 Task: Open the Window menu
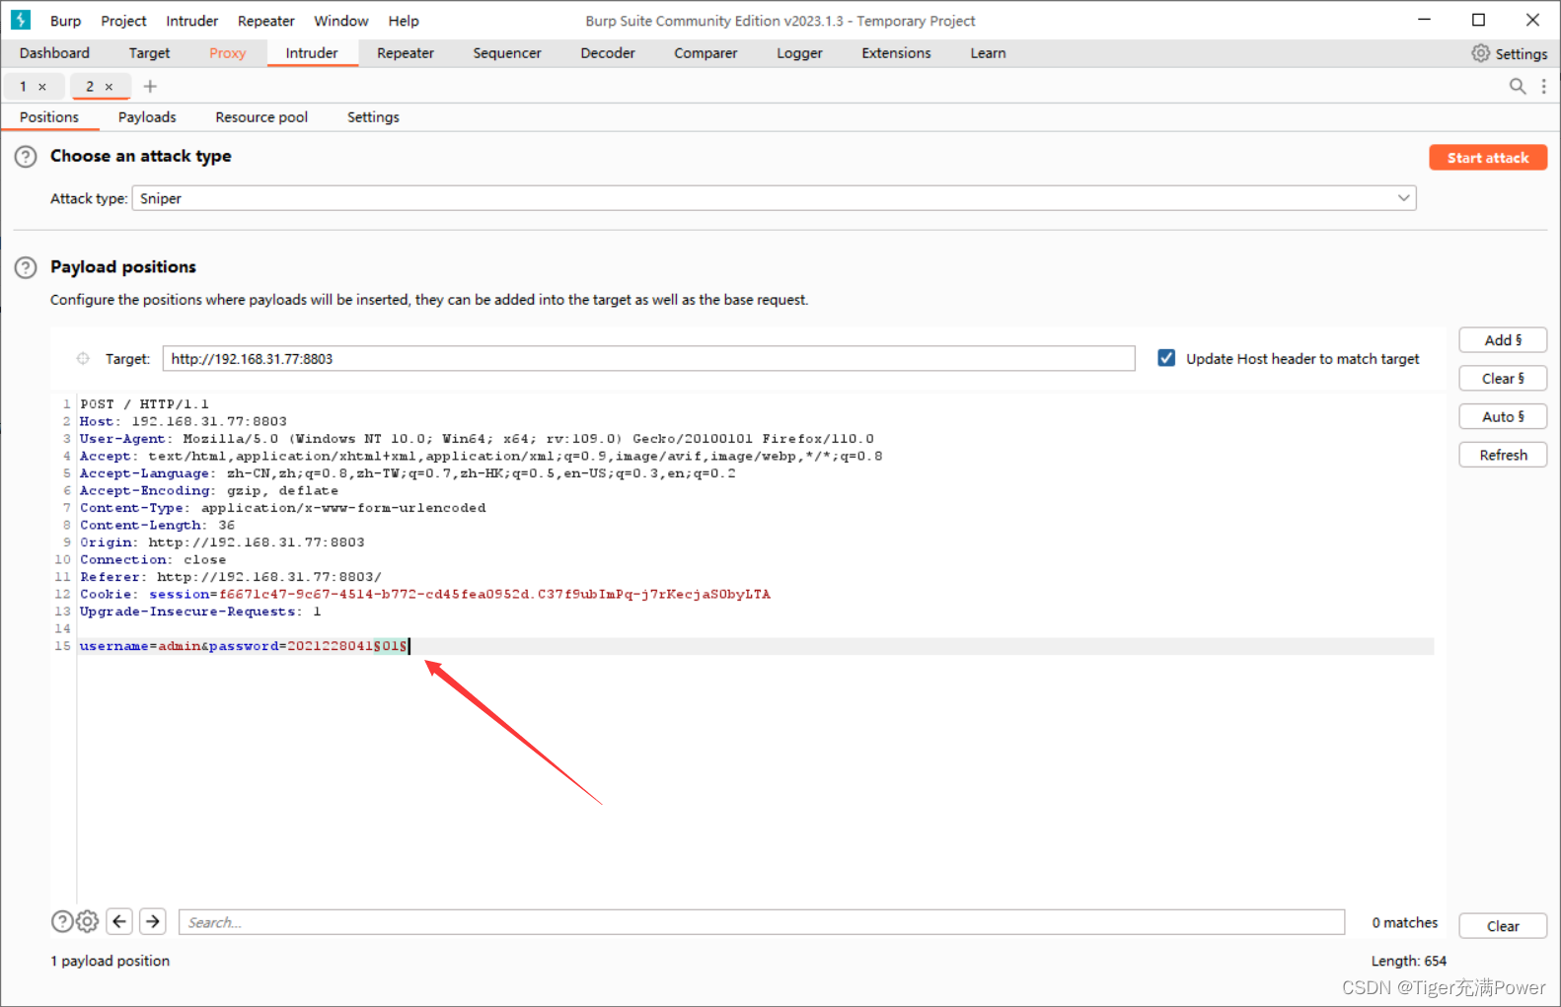[x=341, y=21]
